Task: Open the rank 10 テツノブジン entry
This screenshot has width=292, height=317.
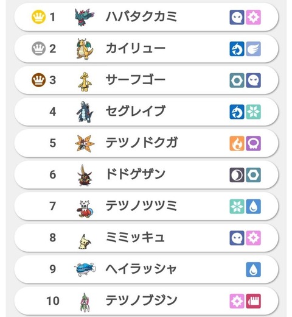Action: [146, 301]
